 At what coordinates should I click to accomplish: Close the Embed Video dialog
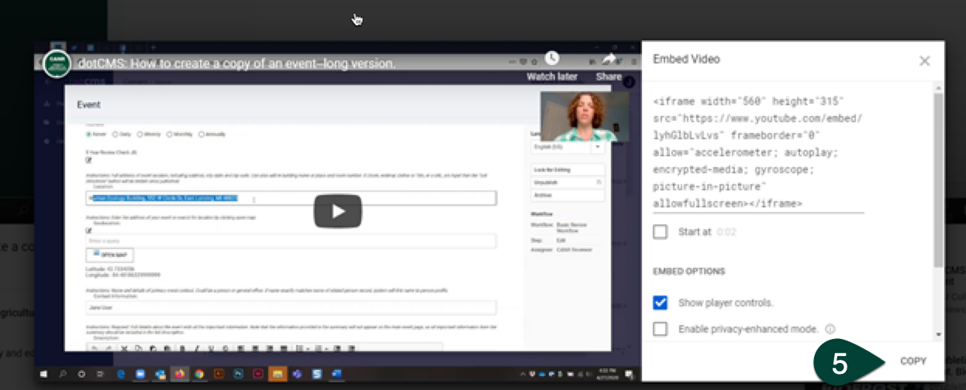(924, 60)
